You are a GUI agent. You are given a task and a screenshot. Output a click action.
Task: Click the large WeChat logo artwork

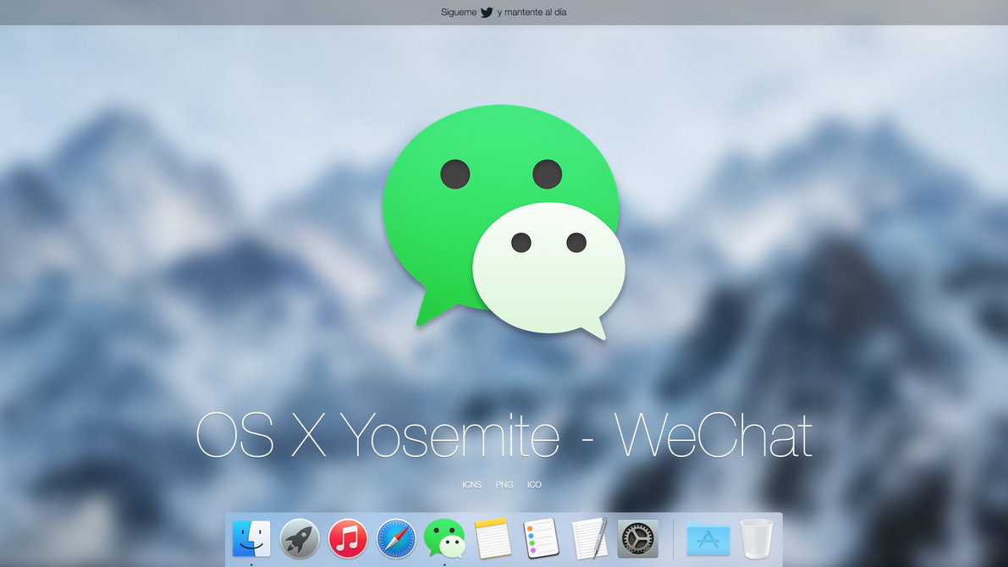pyautogui.click(x=504, y=222)
